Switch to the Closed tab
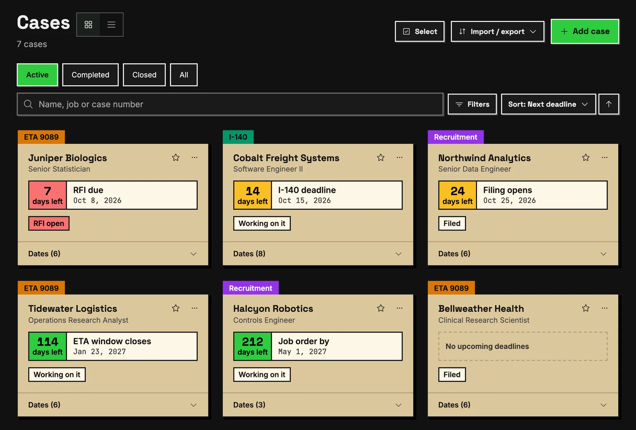636x430 pixels. click(144, 75)
